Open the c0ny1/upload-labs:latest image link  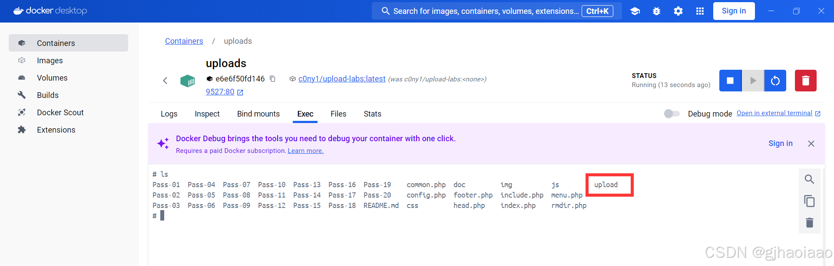342,79
